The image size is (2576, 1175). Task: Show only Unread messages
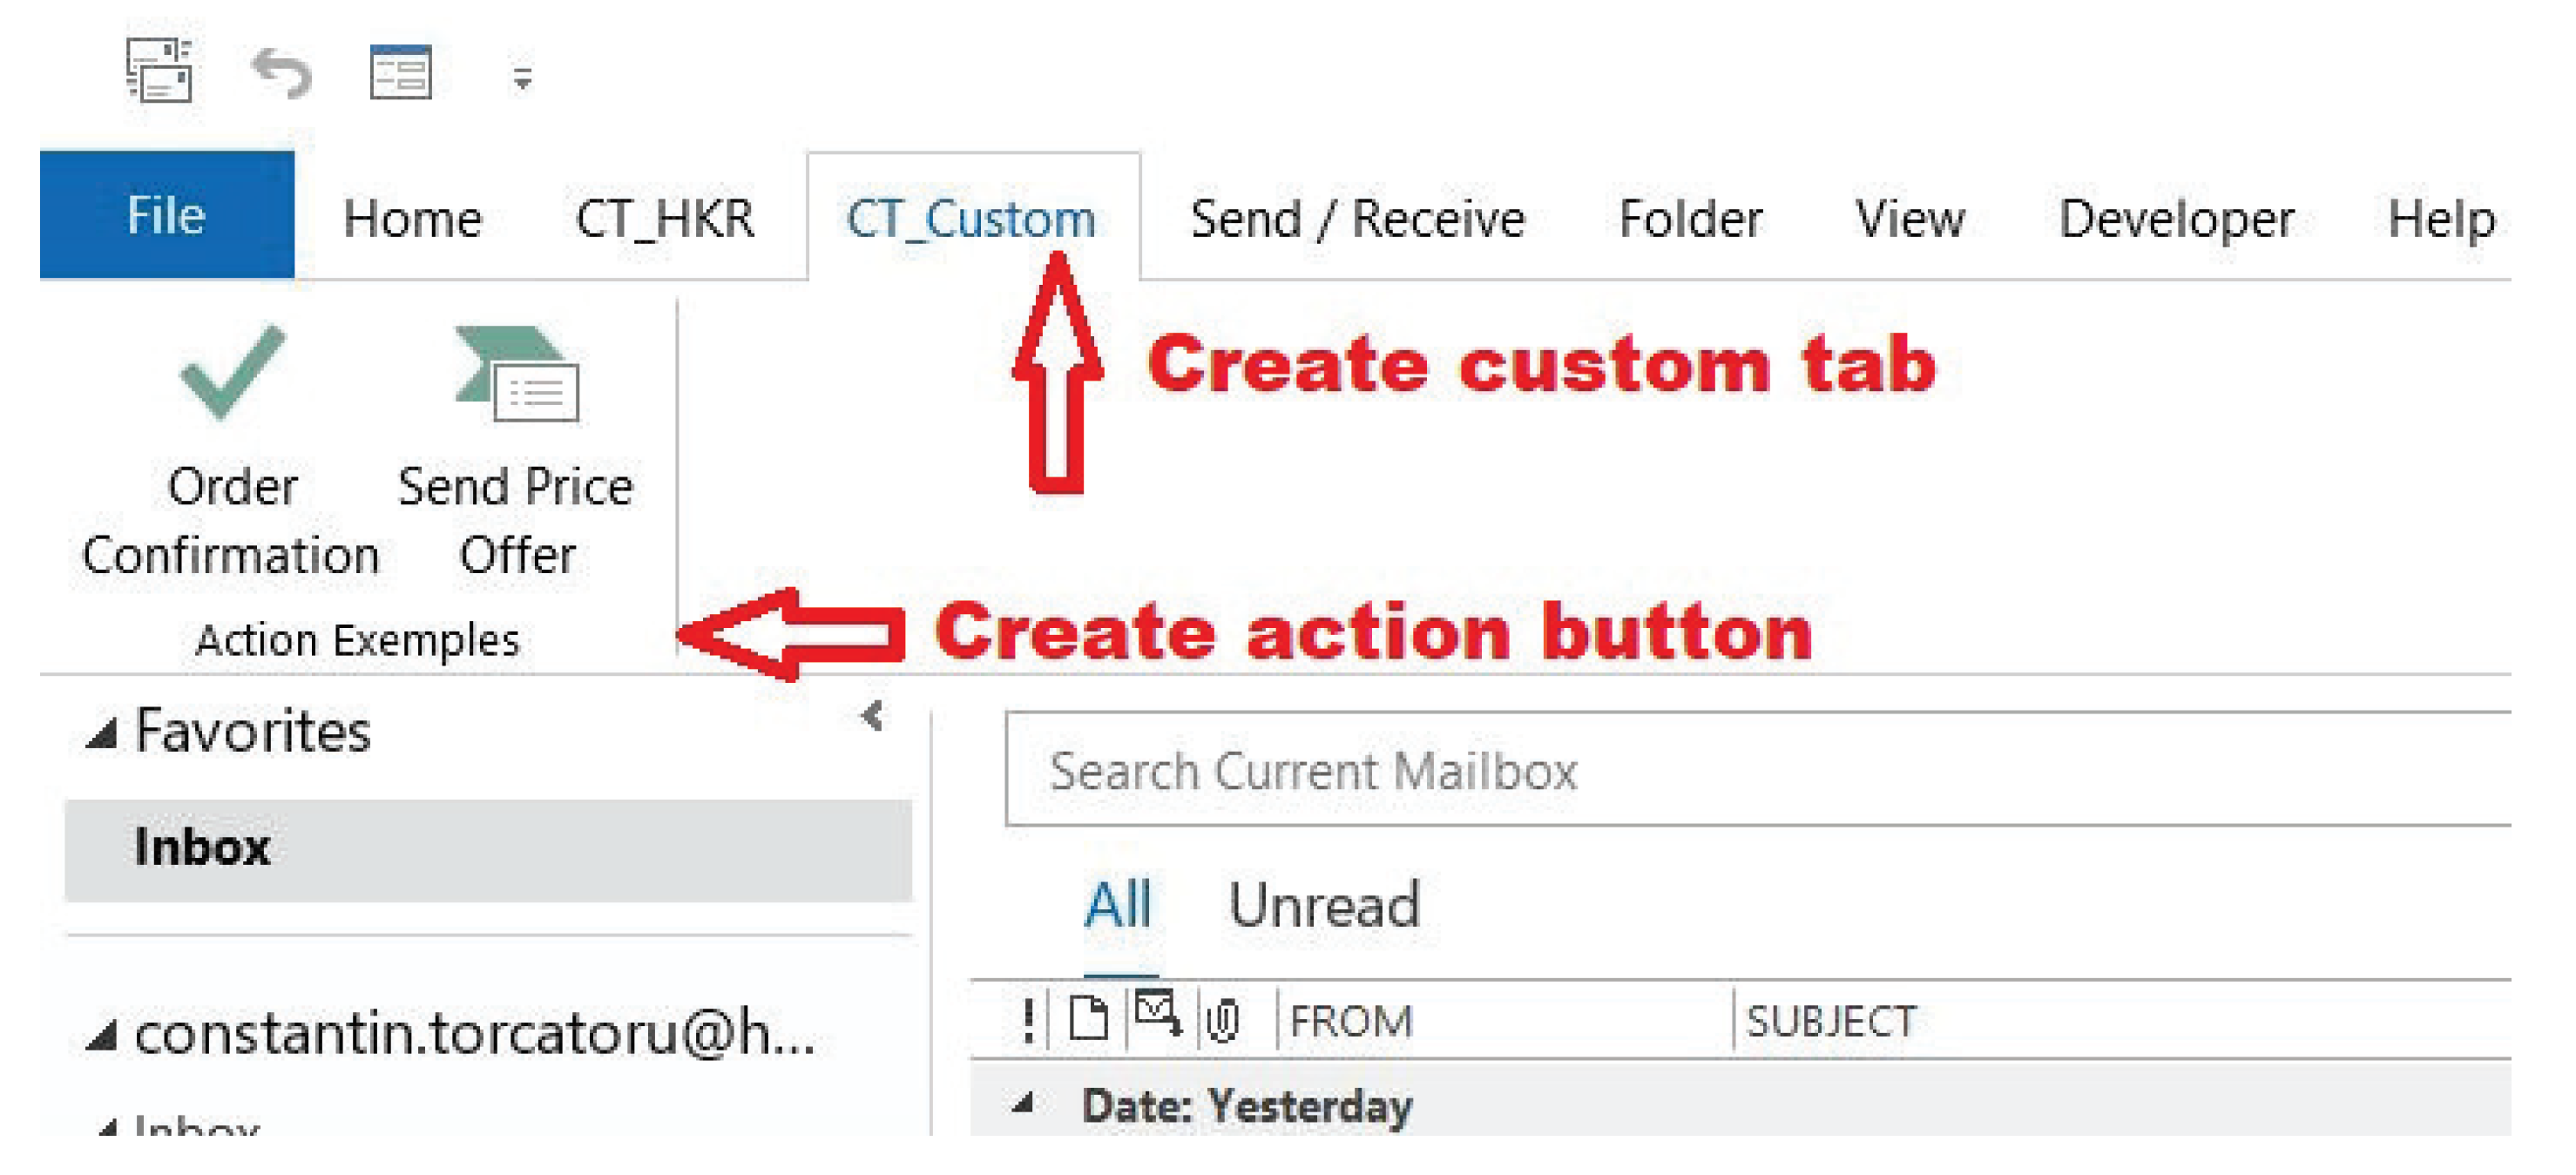pyautogui.click(x=1323, y=905)
